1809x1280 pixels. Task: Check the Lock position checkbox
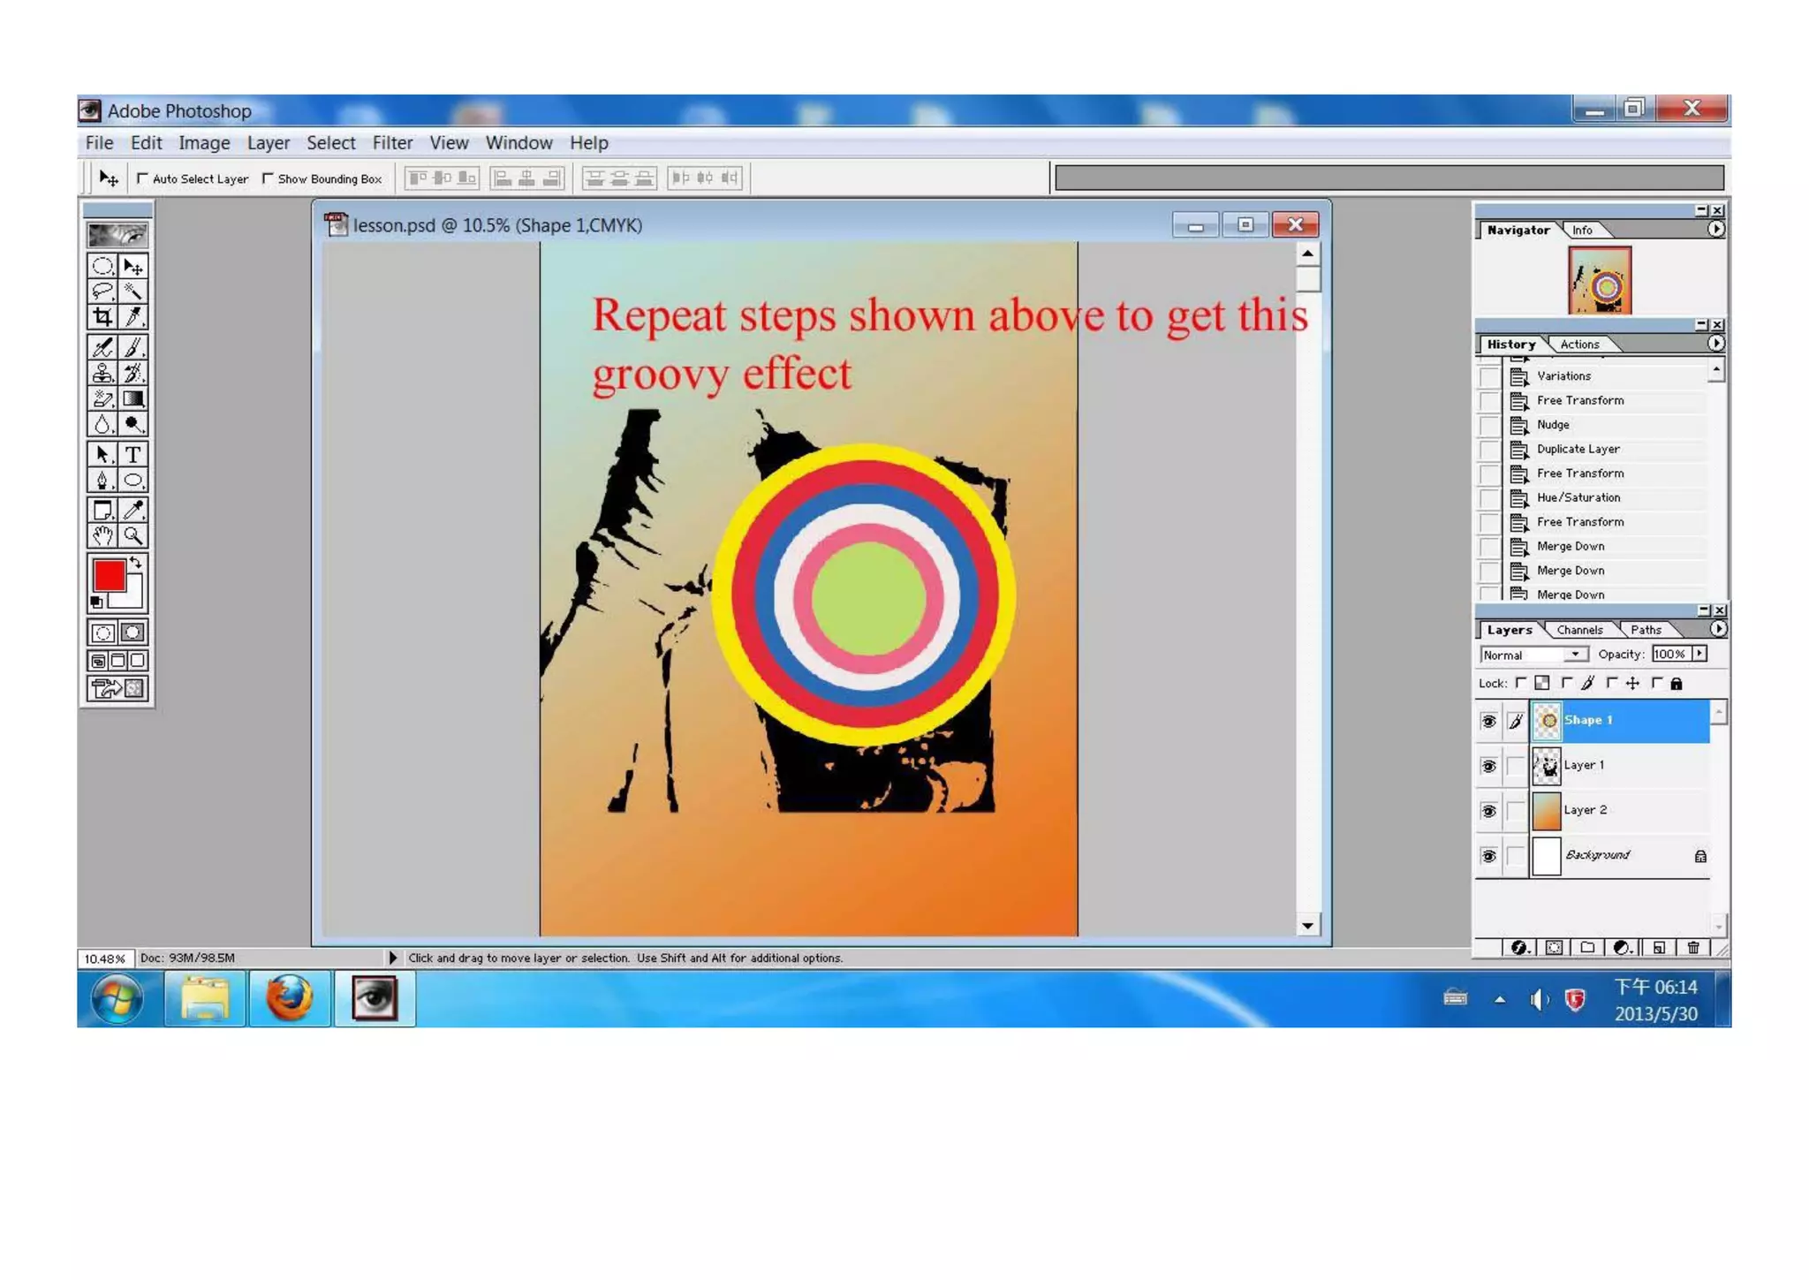coord(1612,682)
